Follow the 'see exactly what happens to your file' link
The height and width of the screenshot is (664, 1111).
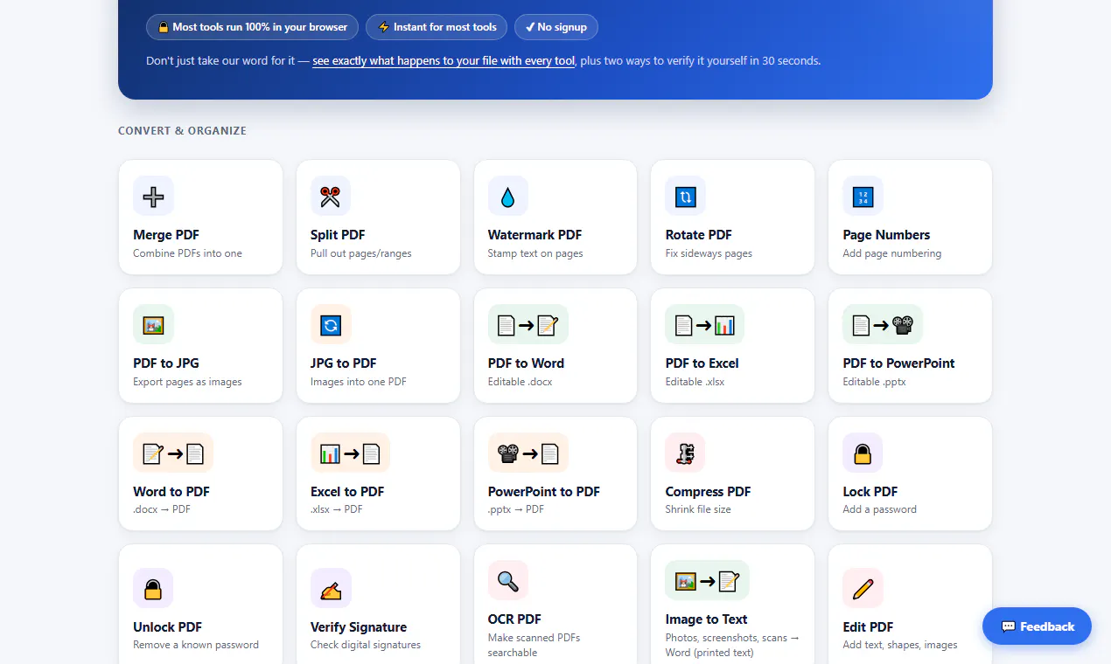point(444,61)
